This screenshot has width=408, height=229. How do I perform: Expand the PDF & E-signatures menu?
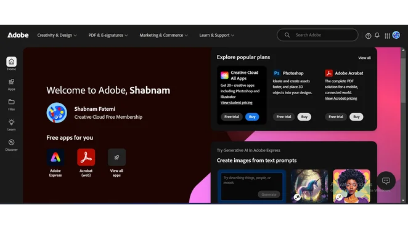[108, 35]
